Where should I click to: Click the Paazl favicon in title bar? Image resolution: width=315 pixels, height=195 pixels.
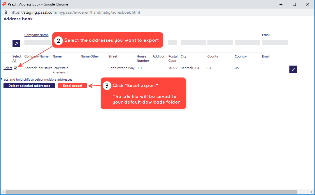point(4,4)
